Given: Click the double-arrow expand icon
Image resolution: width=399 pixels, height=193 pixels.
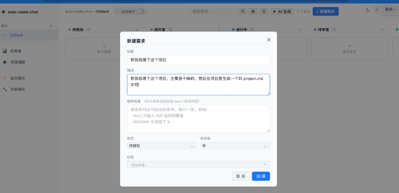Looking at the screenshot, I should click(x=377, y=10).
